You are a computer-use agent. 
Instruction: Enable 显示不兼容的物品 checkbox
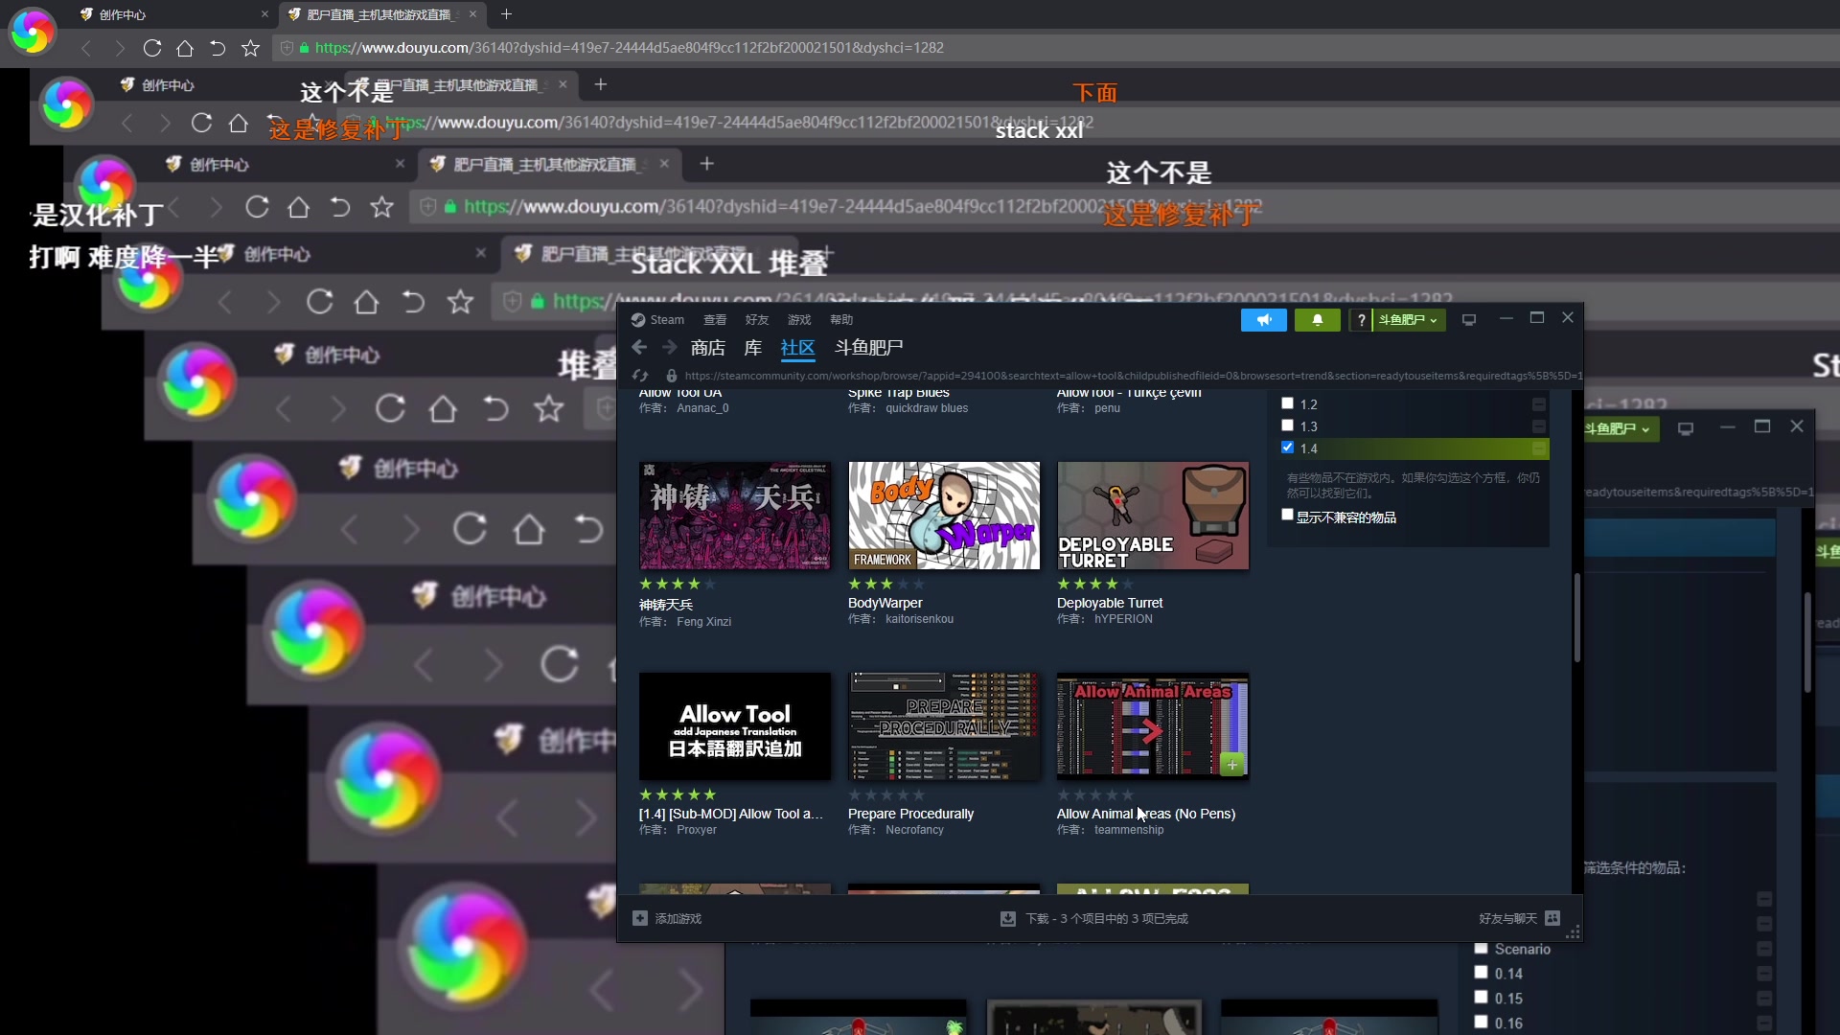tap(1288, 516)
